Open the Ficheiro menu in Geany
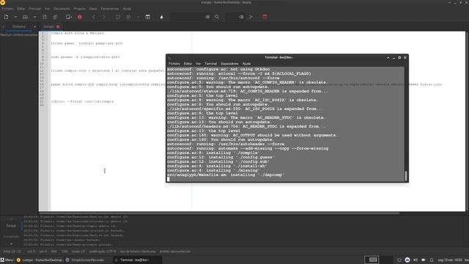 7,9
